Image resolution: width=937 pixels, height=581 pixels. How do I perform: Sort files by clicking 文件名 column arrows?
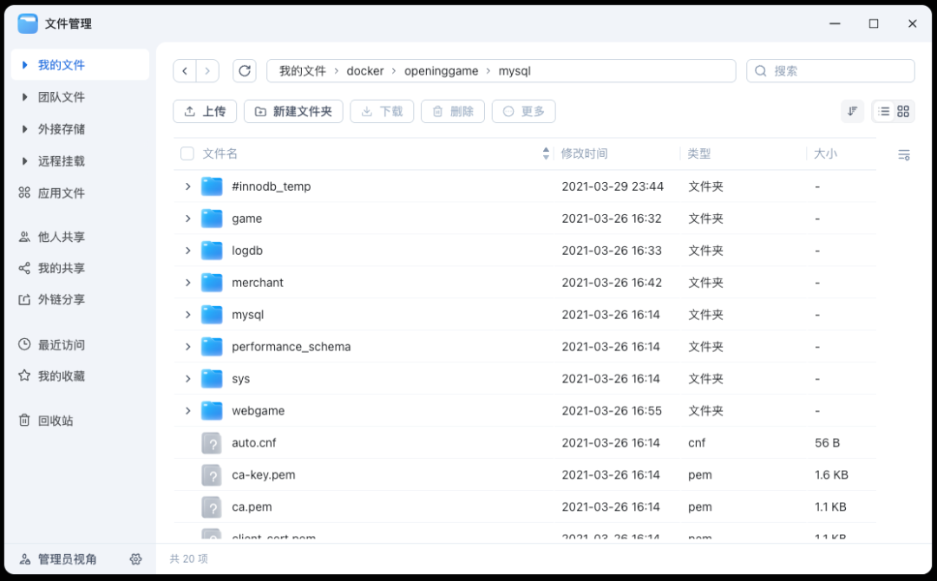[x=546, y=153]
